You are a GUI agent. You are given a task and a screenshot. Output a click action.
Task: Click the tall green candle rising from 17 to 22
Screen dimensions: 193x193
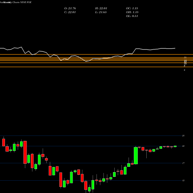(136, 156)
